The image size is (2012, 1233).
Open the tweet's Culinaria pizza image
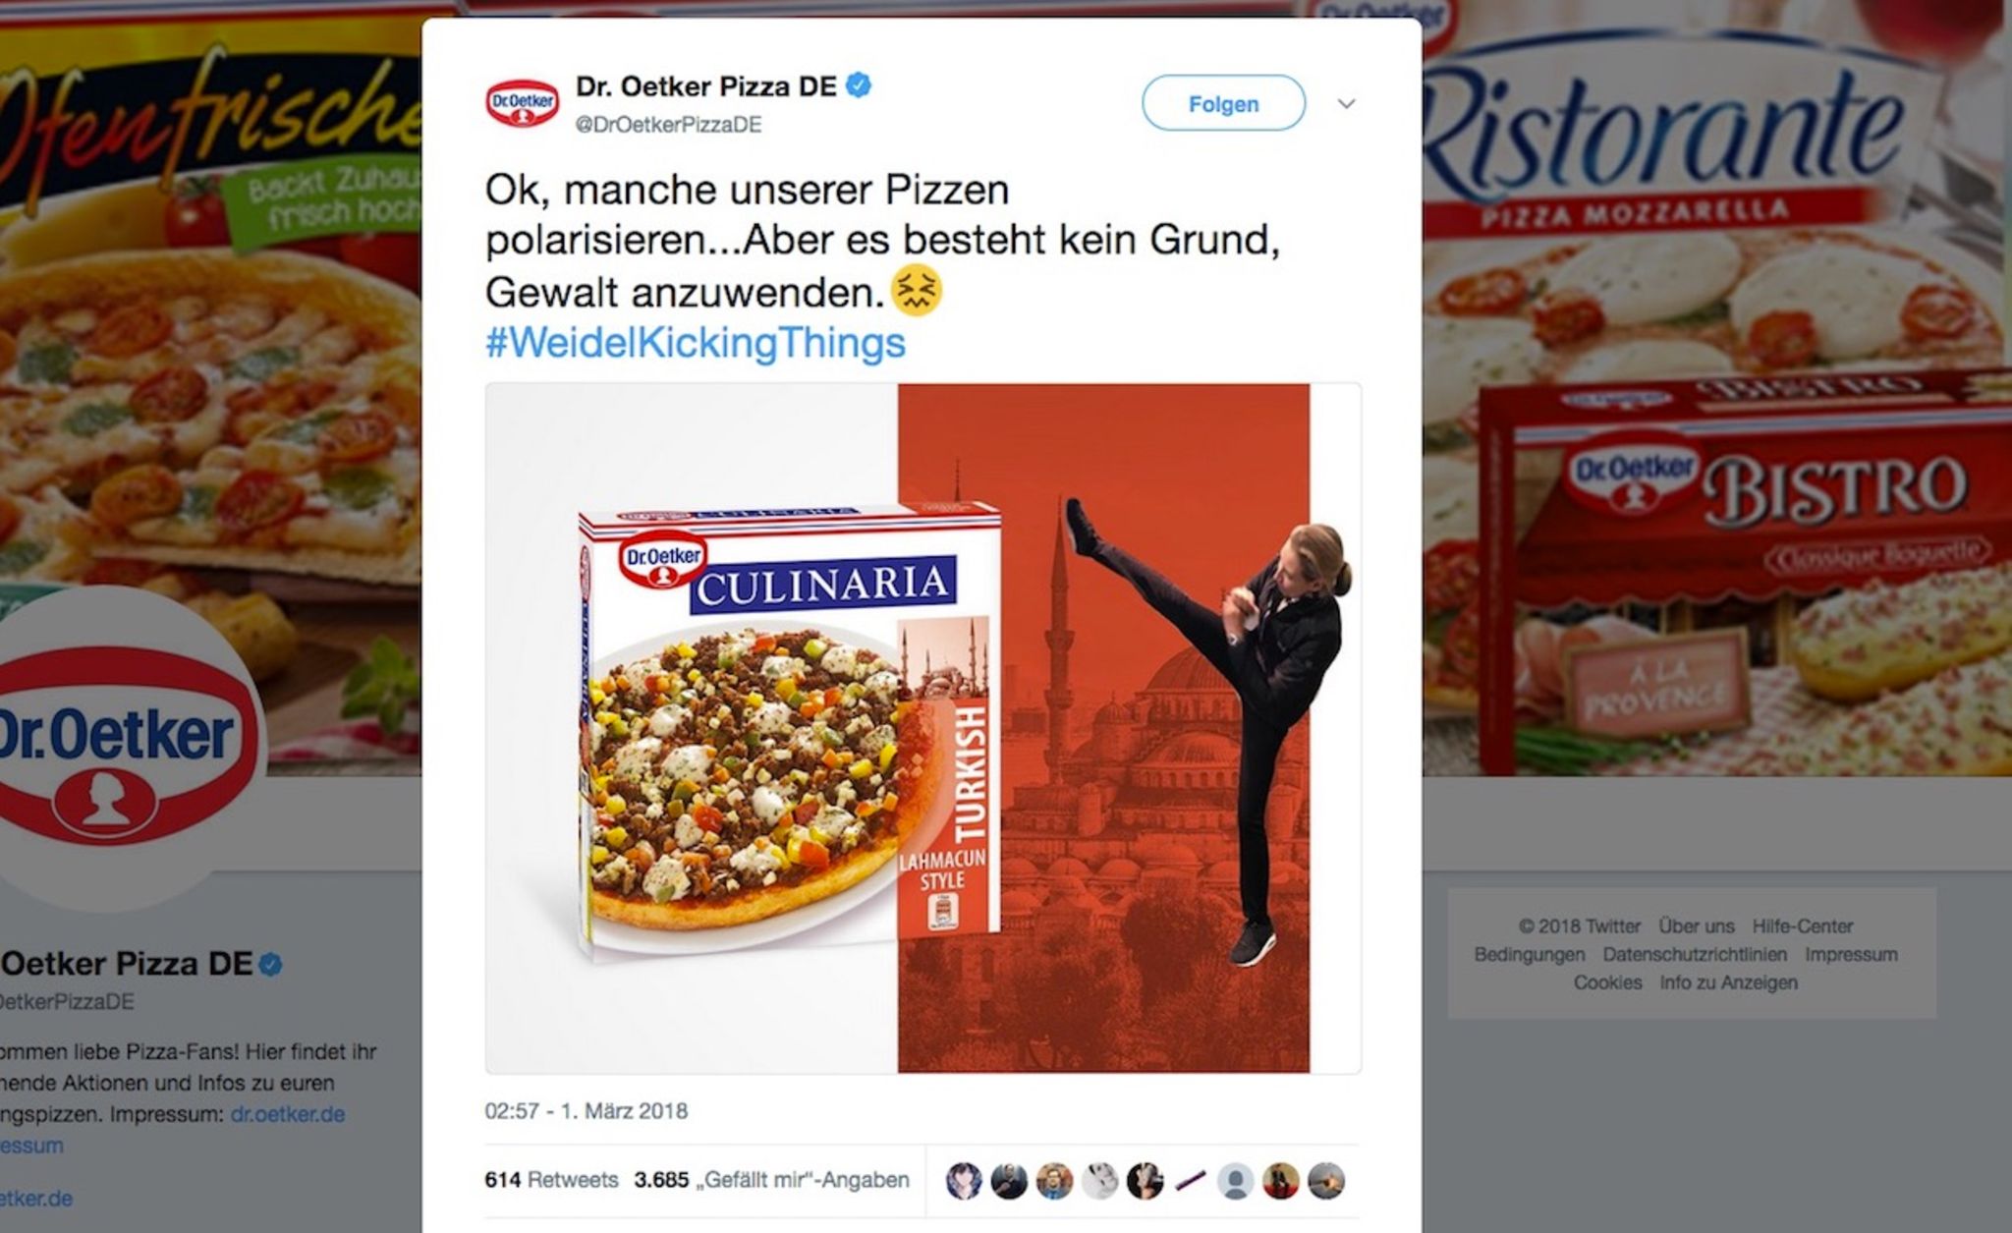(922, 728)
